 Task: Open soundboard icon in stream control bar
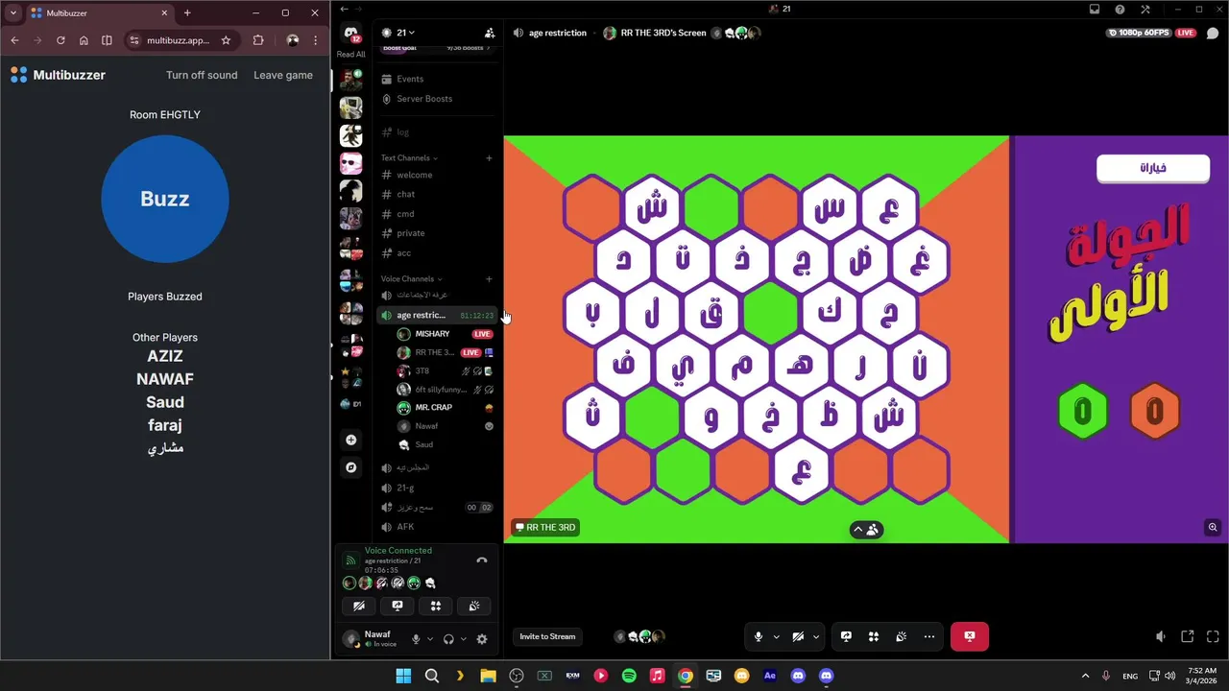point(901,636)
